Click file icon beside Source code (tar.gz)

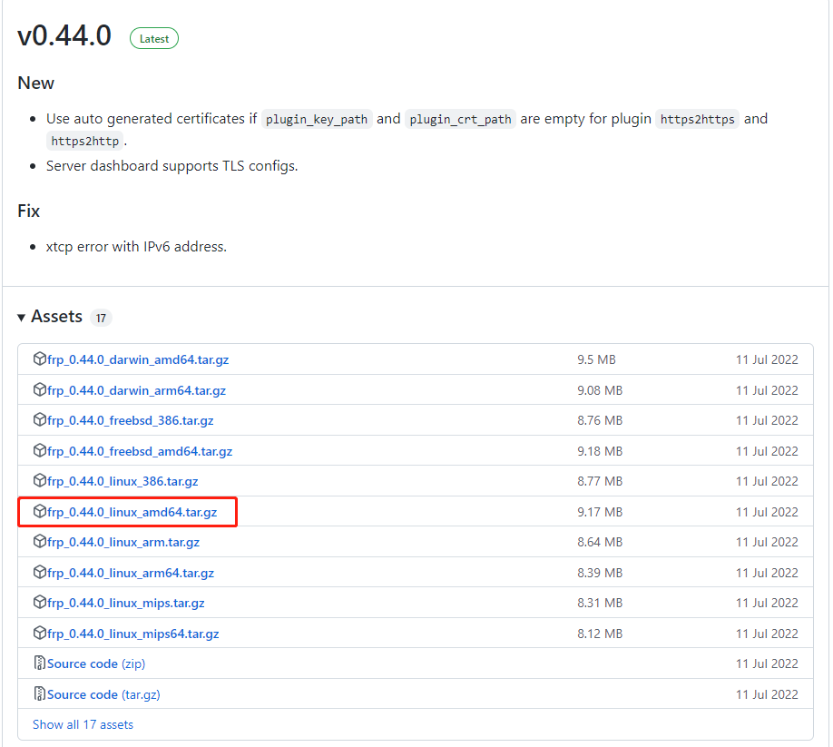(39, 694)
